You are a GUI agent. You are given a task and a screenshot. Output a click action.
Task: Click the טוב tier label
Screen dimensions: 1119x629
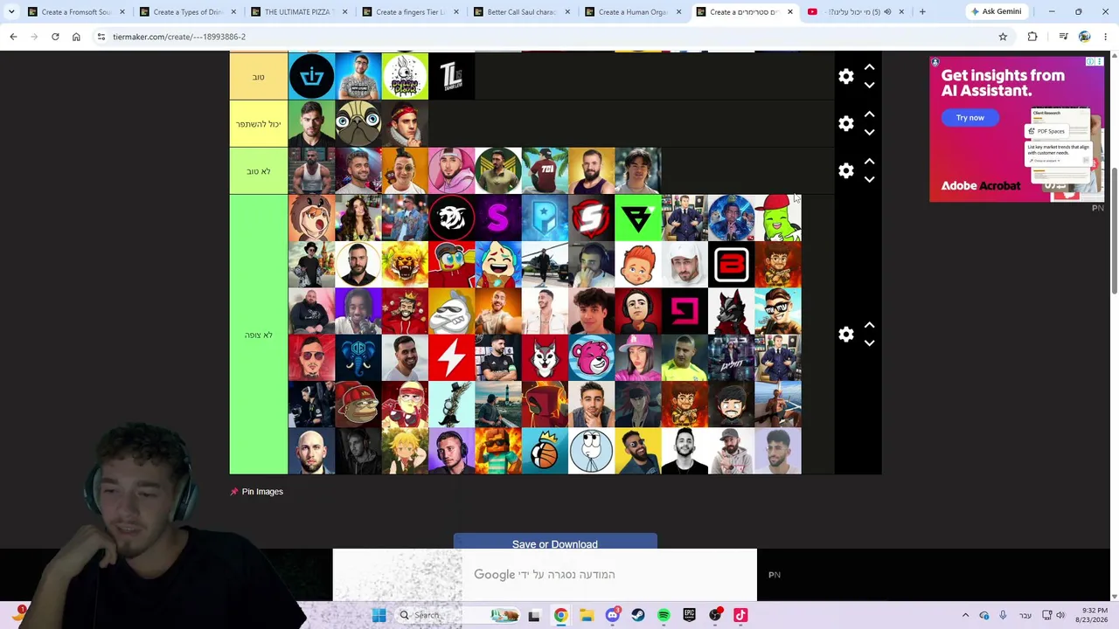(x=259, y=77)
